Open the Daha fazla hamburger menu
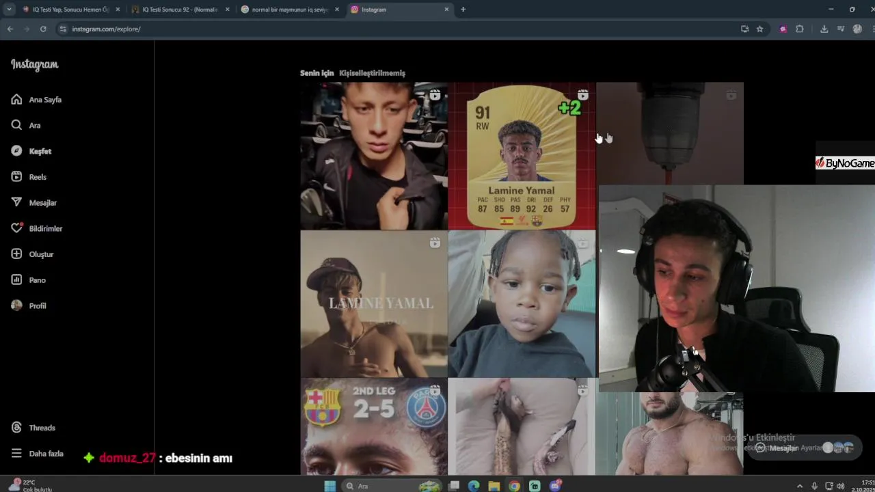The width and height of the screenshot is (875, 492). pyautogui.click(x=16, y=454)
